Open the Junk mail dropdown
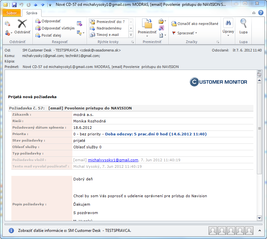 coord(8,33)
